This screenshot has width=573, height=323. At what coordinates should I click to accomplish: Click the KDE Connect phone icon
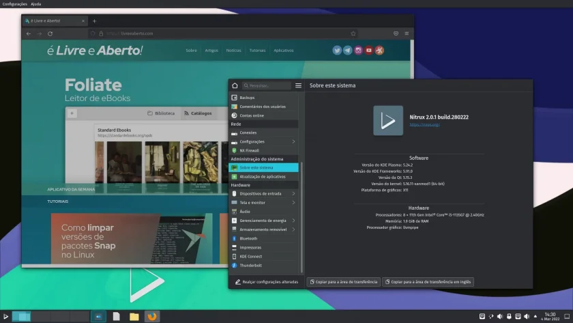(x=234, y=257)
